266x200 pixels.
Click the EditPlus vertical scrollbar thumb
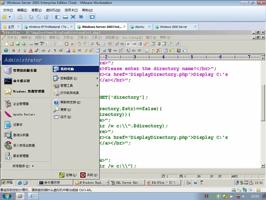coord(263,103)
